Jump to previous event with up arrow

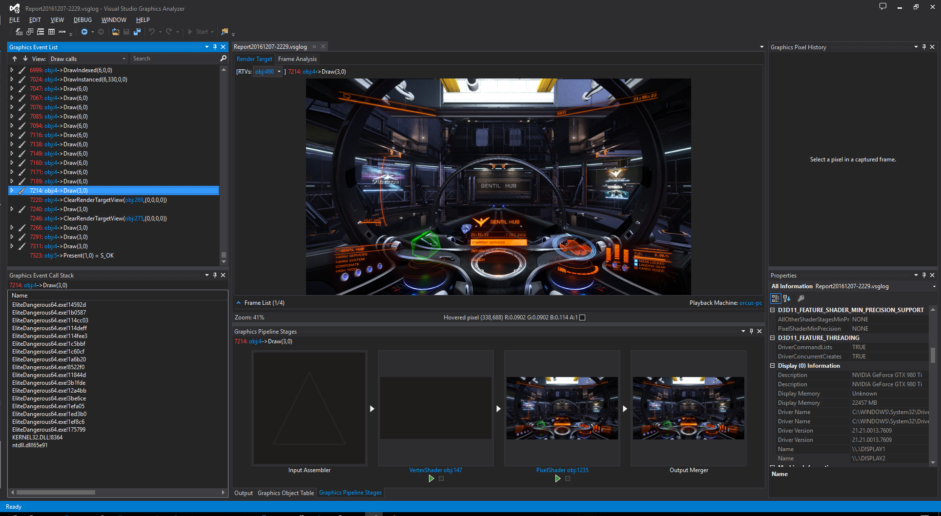tap(15, 59)
